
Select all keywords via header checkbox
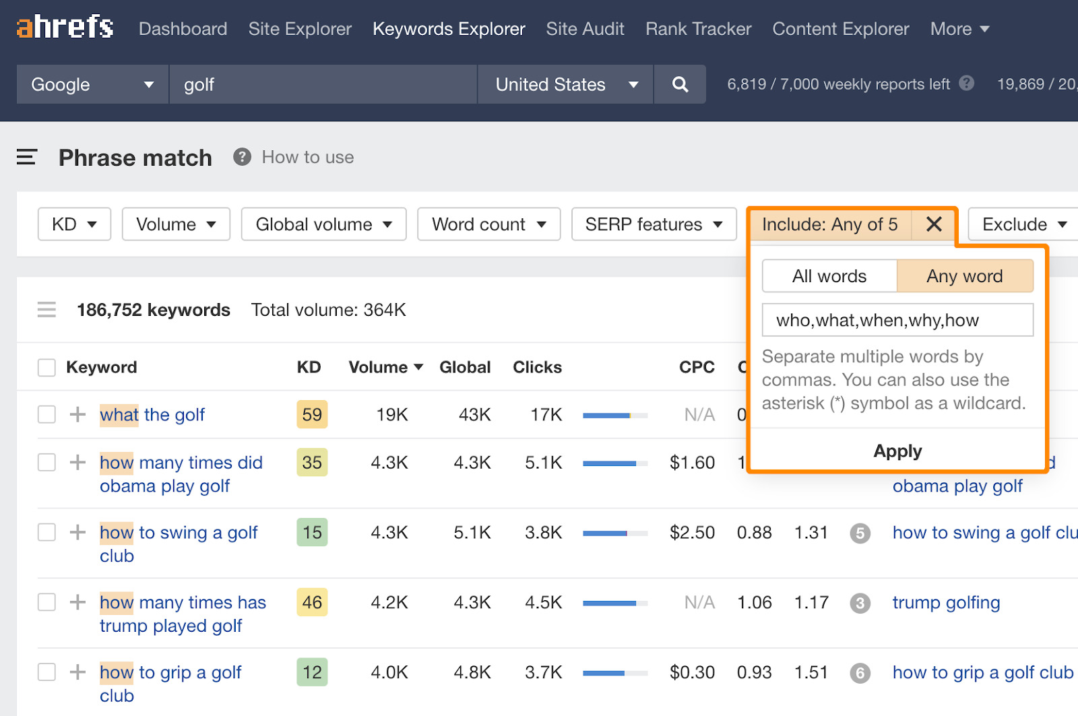[46, 367]
